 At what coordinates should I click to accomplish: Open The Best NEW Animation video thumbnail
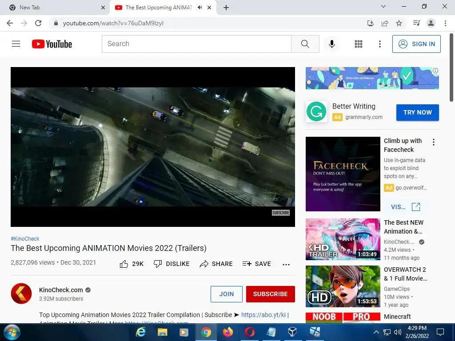pos(343,239)
